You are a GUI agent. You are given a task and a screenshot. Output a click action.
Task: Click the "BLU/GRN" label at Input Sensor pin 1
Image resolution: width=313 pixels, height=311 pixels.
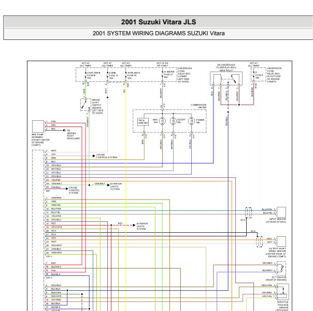267,209
